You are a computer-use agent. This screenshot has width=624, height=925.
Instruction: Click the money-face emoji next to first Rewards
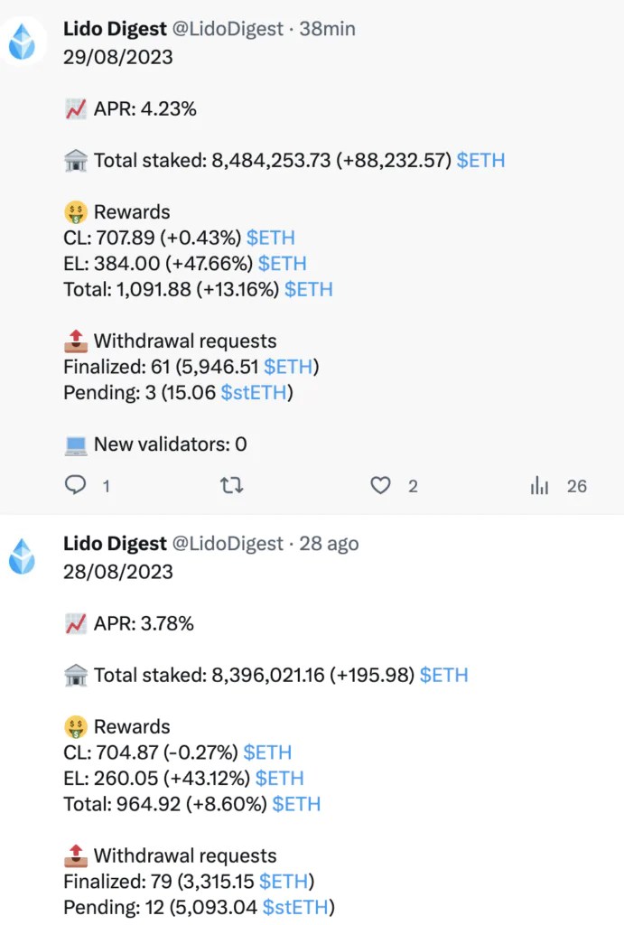coord(76,212)
